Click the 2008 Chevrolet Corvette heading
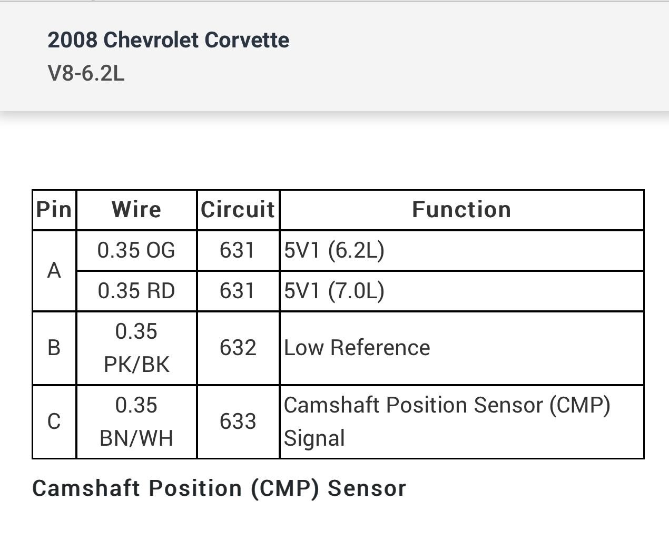669x559 pixels. [168, 40]
